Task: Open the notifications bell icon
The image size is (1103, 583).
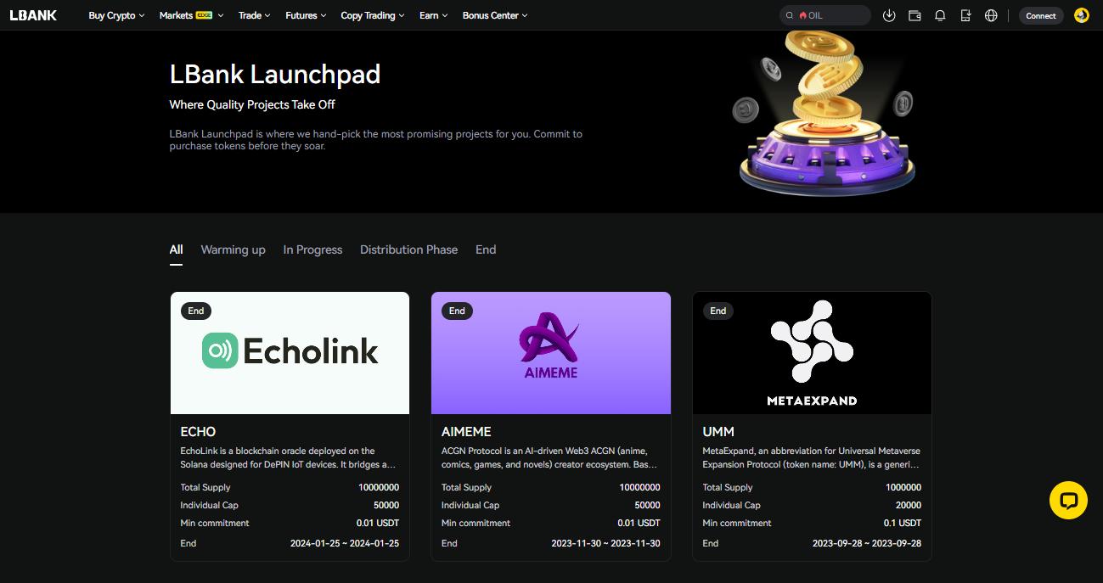Action: (x=940, y=15)
